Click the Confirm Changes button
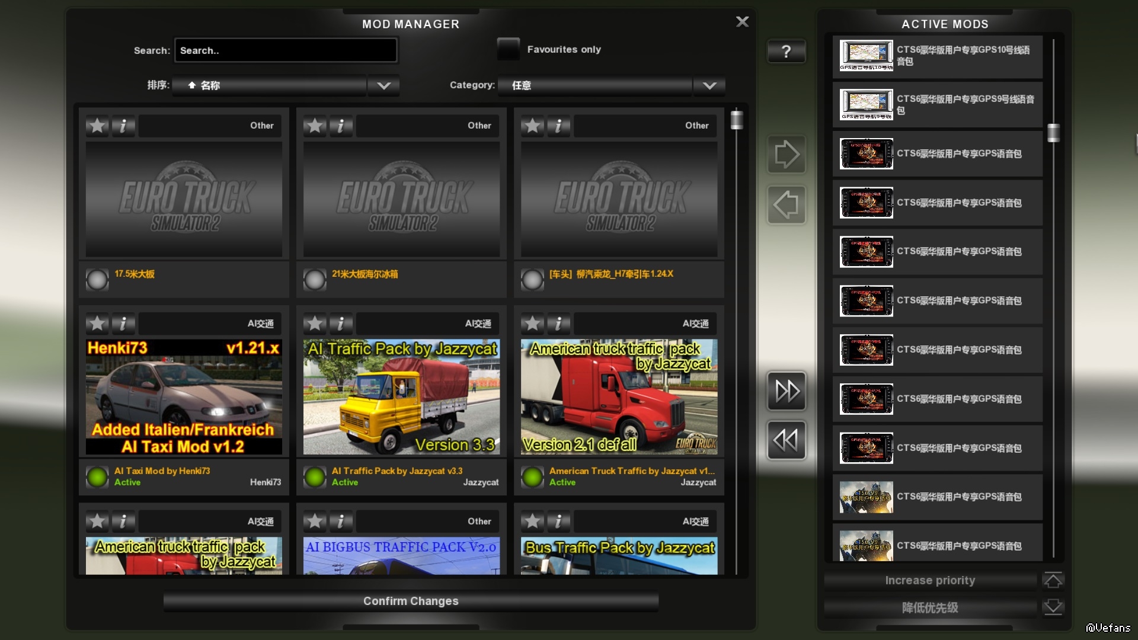 [410, 601]
